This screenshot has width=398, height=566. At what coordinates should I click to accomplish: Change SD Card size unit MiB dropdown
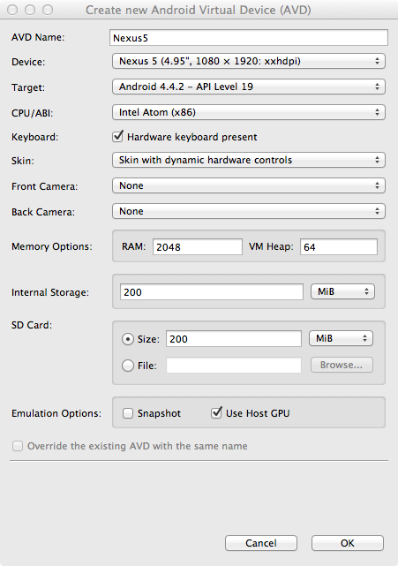click(x=341, y=338)
